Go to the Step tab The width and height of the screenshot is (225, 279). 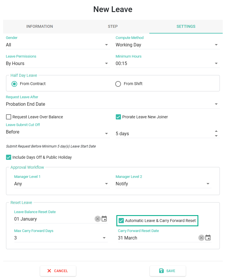tap(113, 27)
